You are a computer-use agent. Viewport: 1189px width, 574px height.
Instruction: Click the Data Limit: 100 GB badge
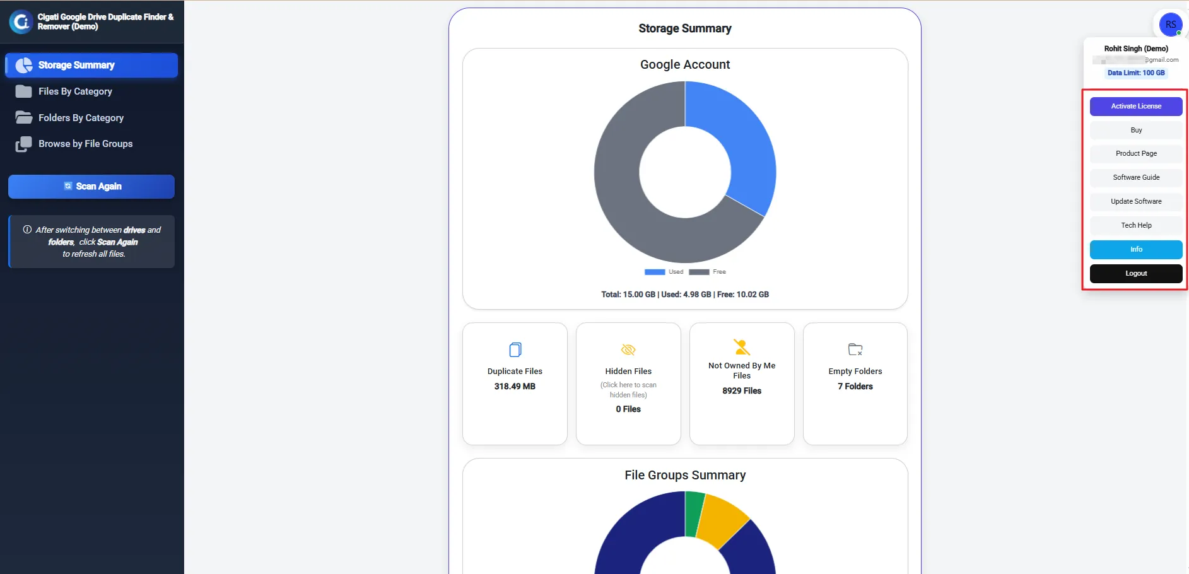[x=1136, y=73]
